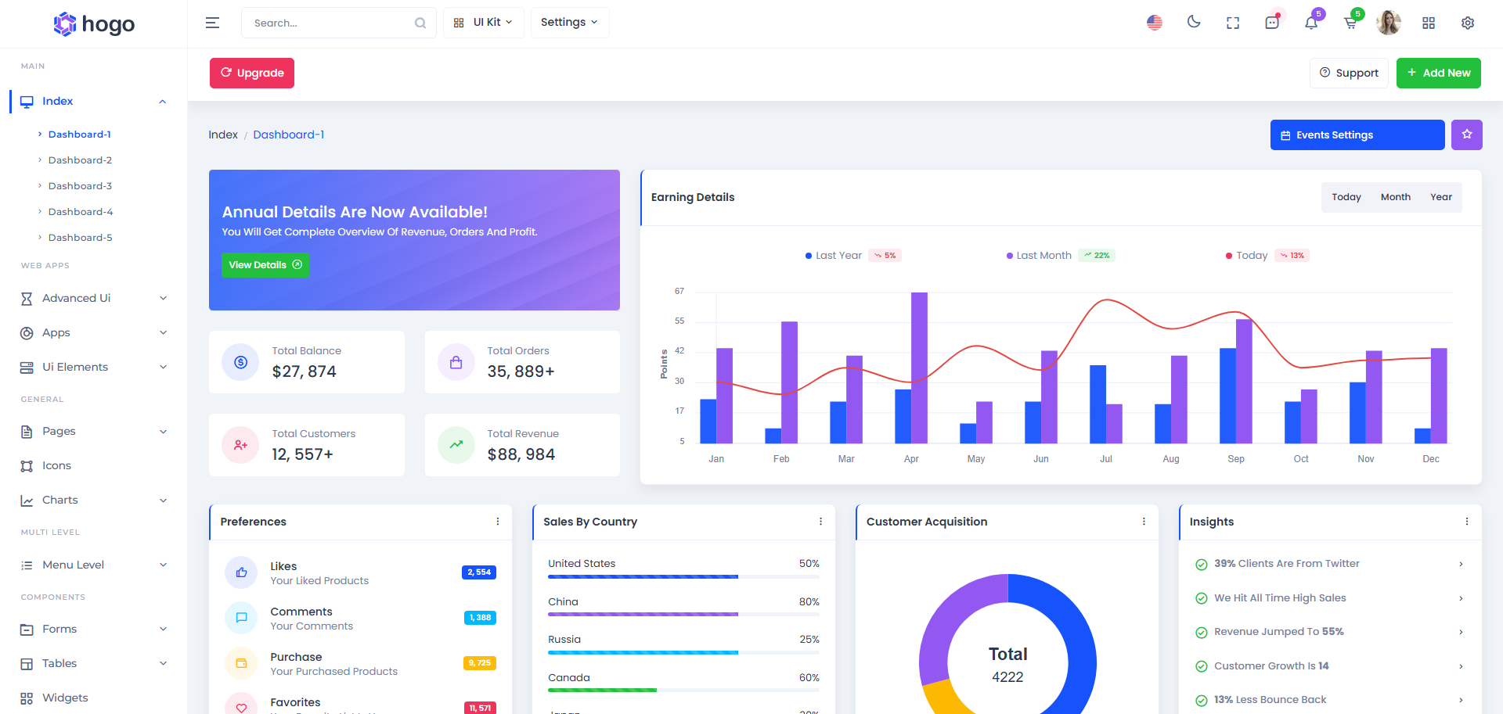Image resolution: width=1503 pixels, height=714 pixels.
Task: Switch earnings to Year tab
Action: point(1441,197)
